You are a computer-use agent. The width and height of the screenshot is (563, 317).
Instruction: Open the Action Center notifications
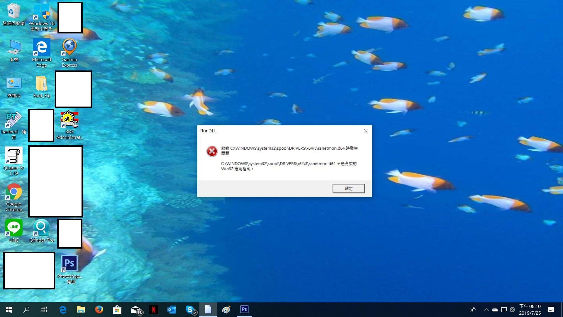pyautogui.click(x=551, y=309)
